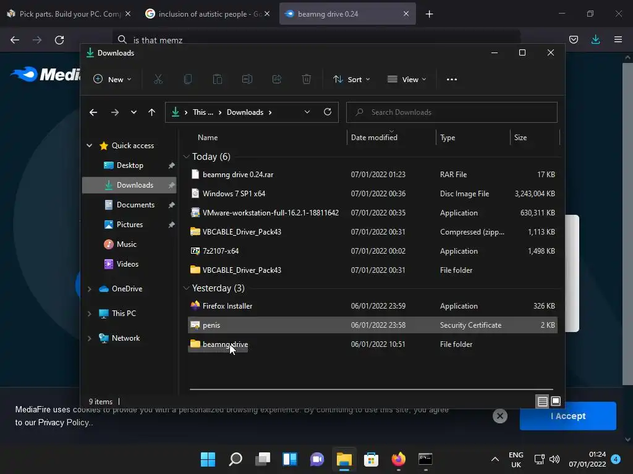This screenshot has width=633, height=474.
Task: Switch to inclusion of autistic people tab
Action: 208,14
